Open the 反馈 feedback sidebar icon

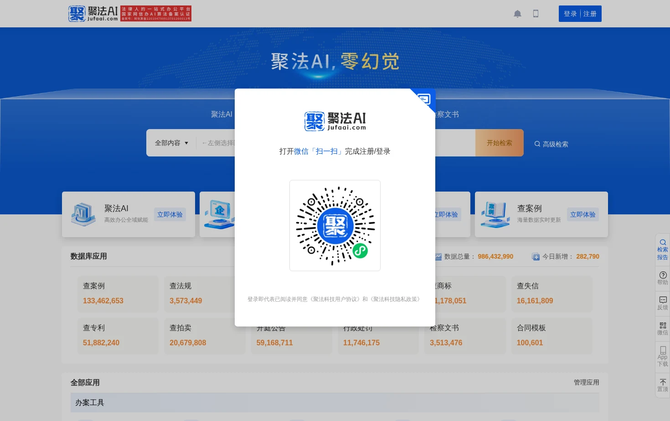pos(663,303)
